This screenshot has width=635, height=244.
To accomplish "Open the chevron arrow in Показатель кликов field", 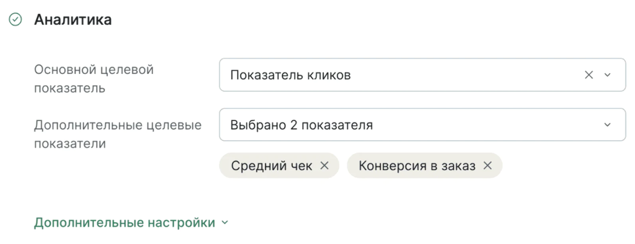I will point(608,75).
